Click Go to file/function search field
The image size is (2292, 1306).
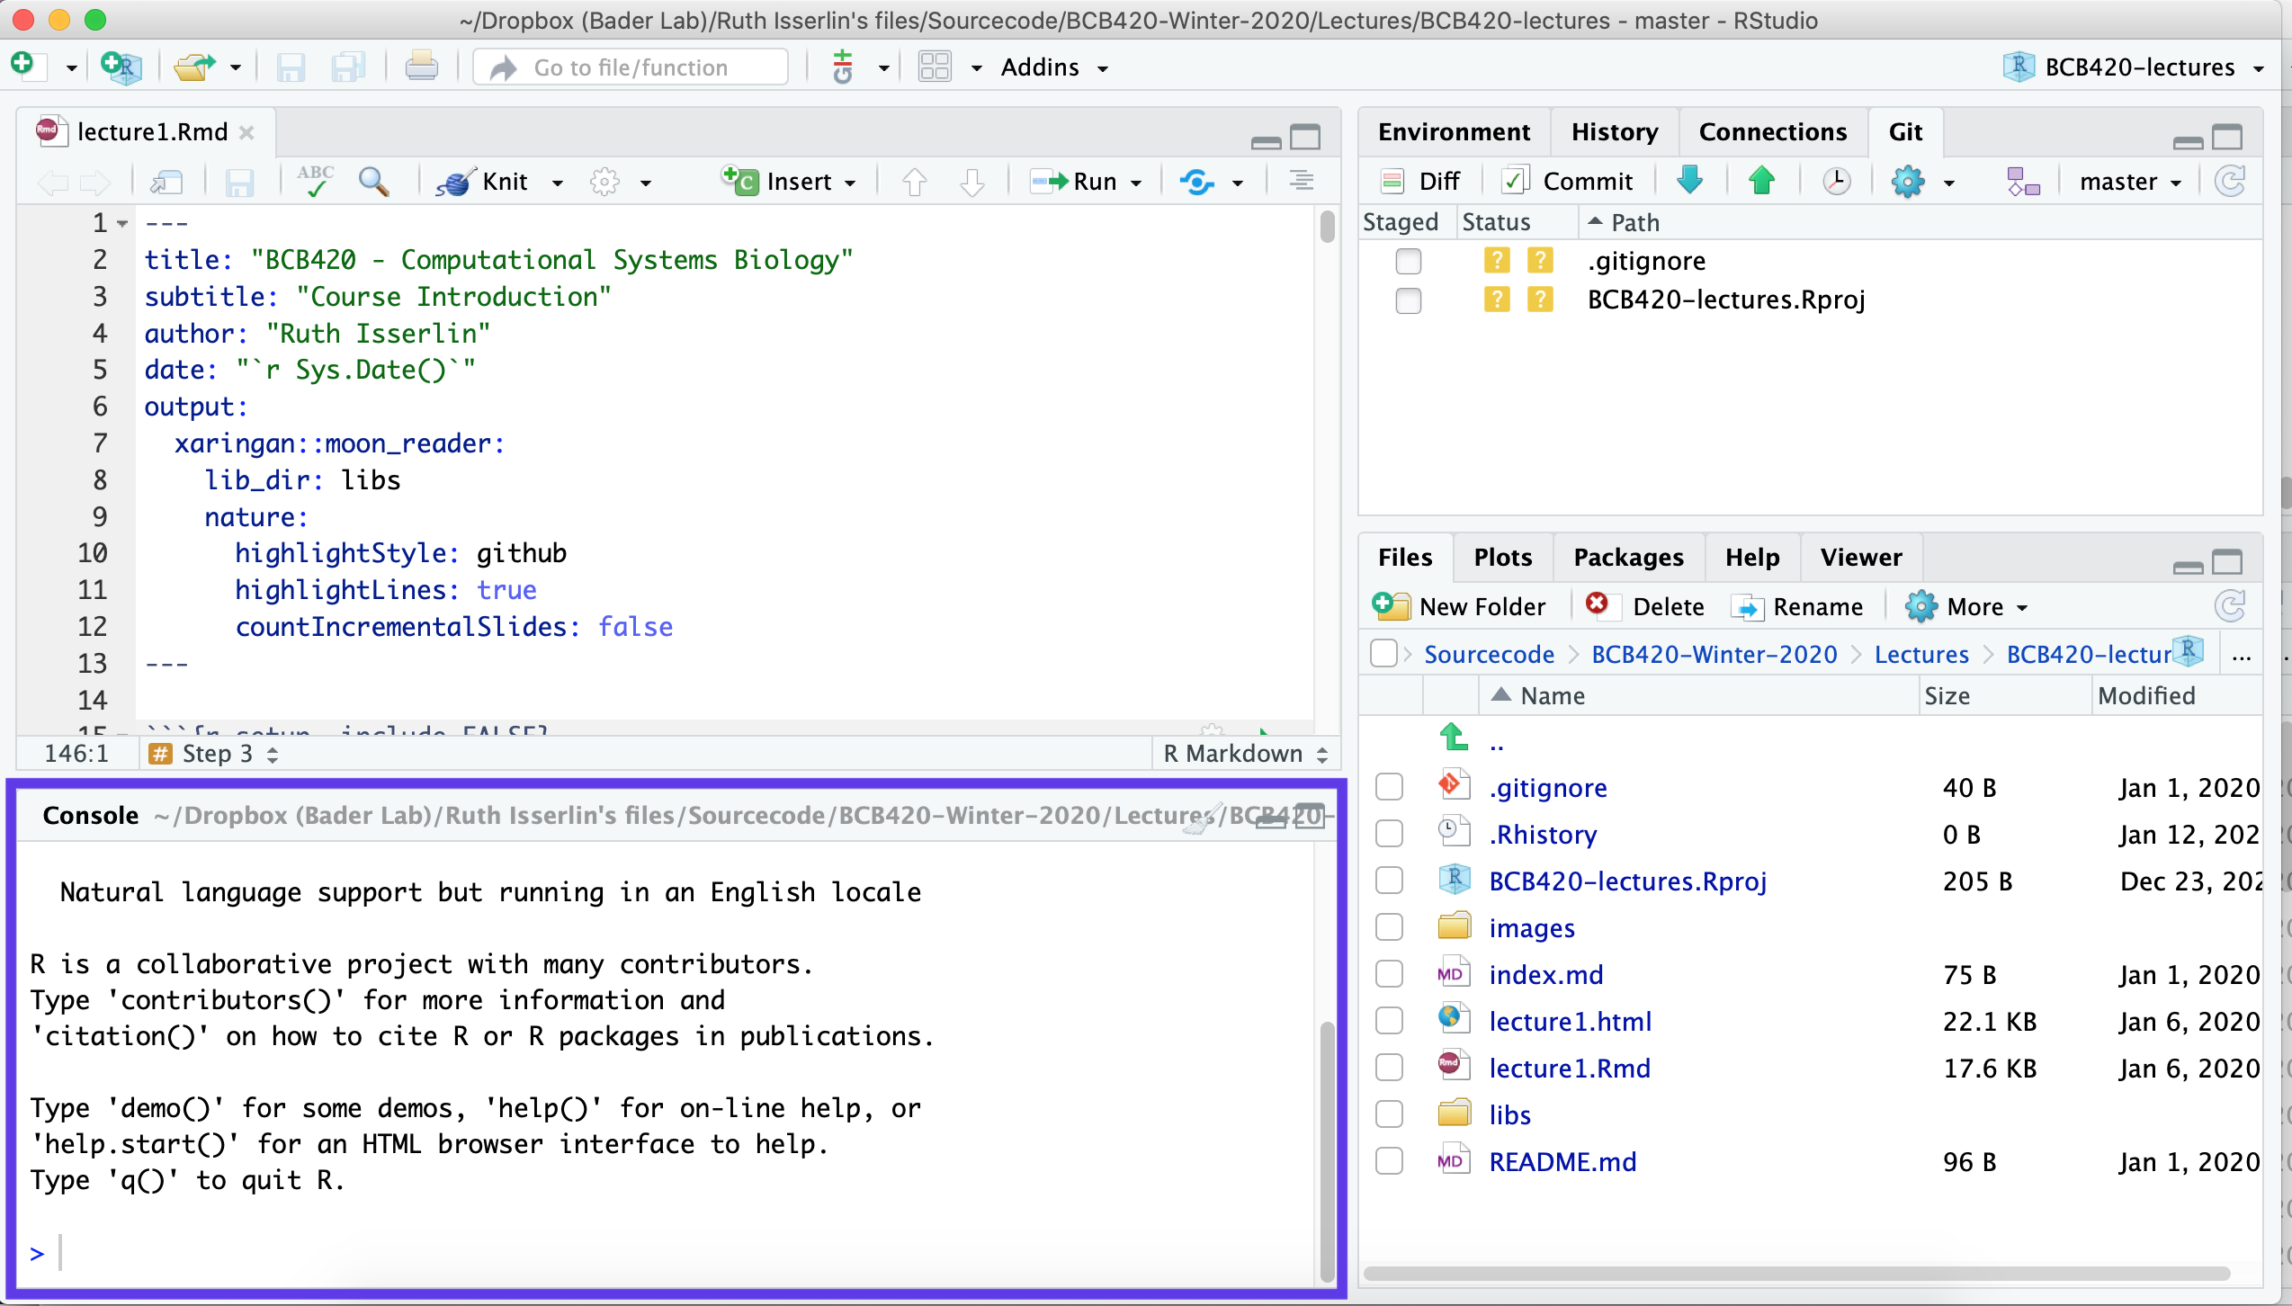pos(631,67)
